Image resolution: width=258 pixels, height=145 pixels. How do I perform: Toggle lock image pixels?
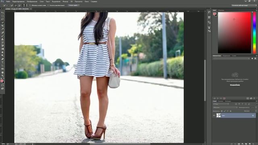tap(225, 111)
